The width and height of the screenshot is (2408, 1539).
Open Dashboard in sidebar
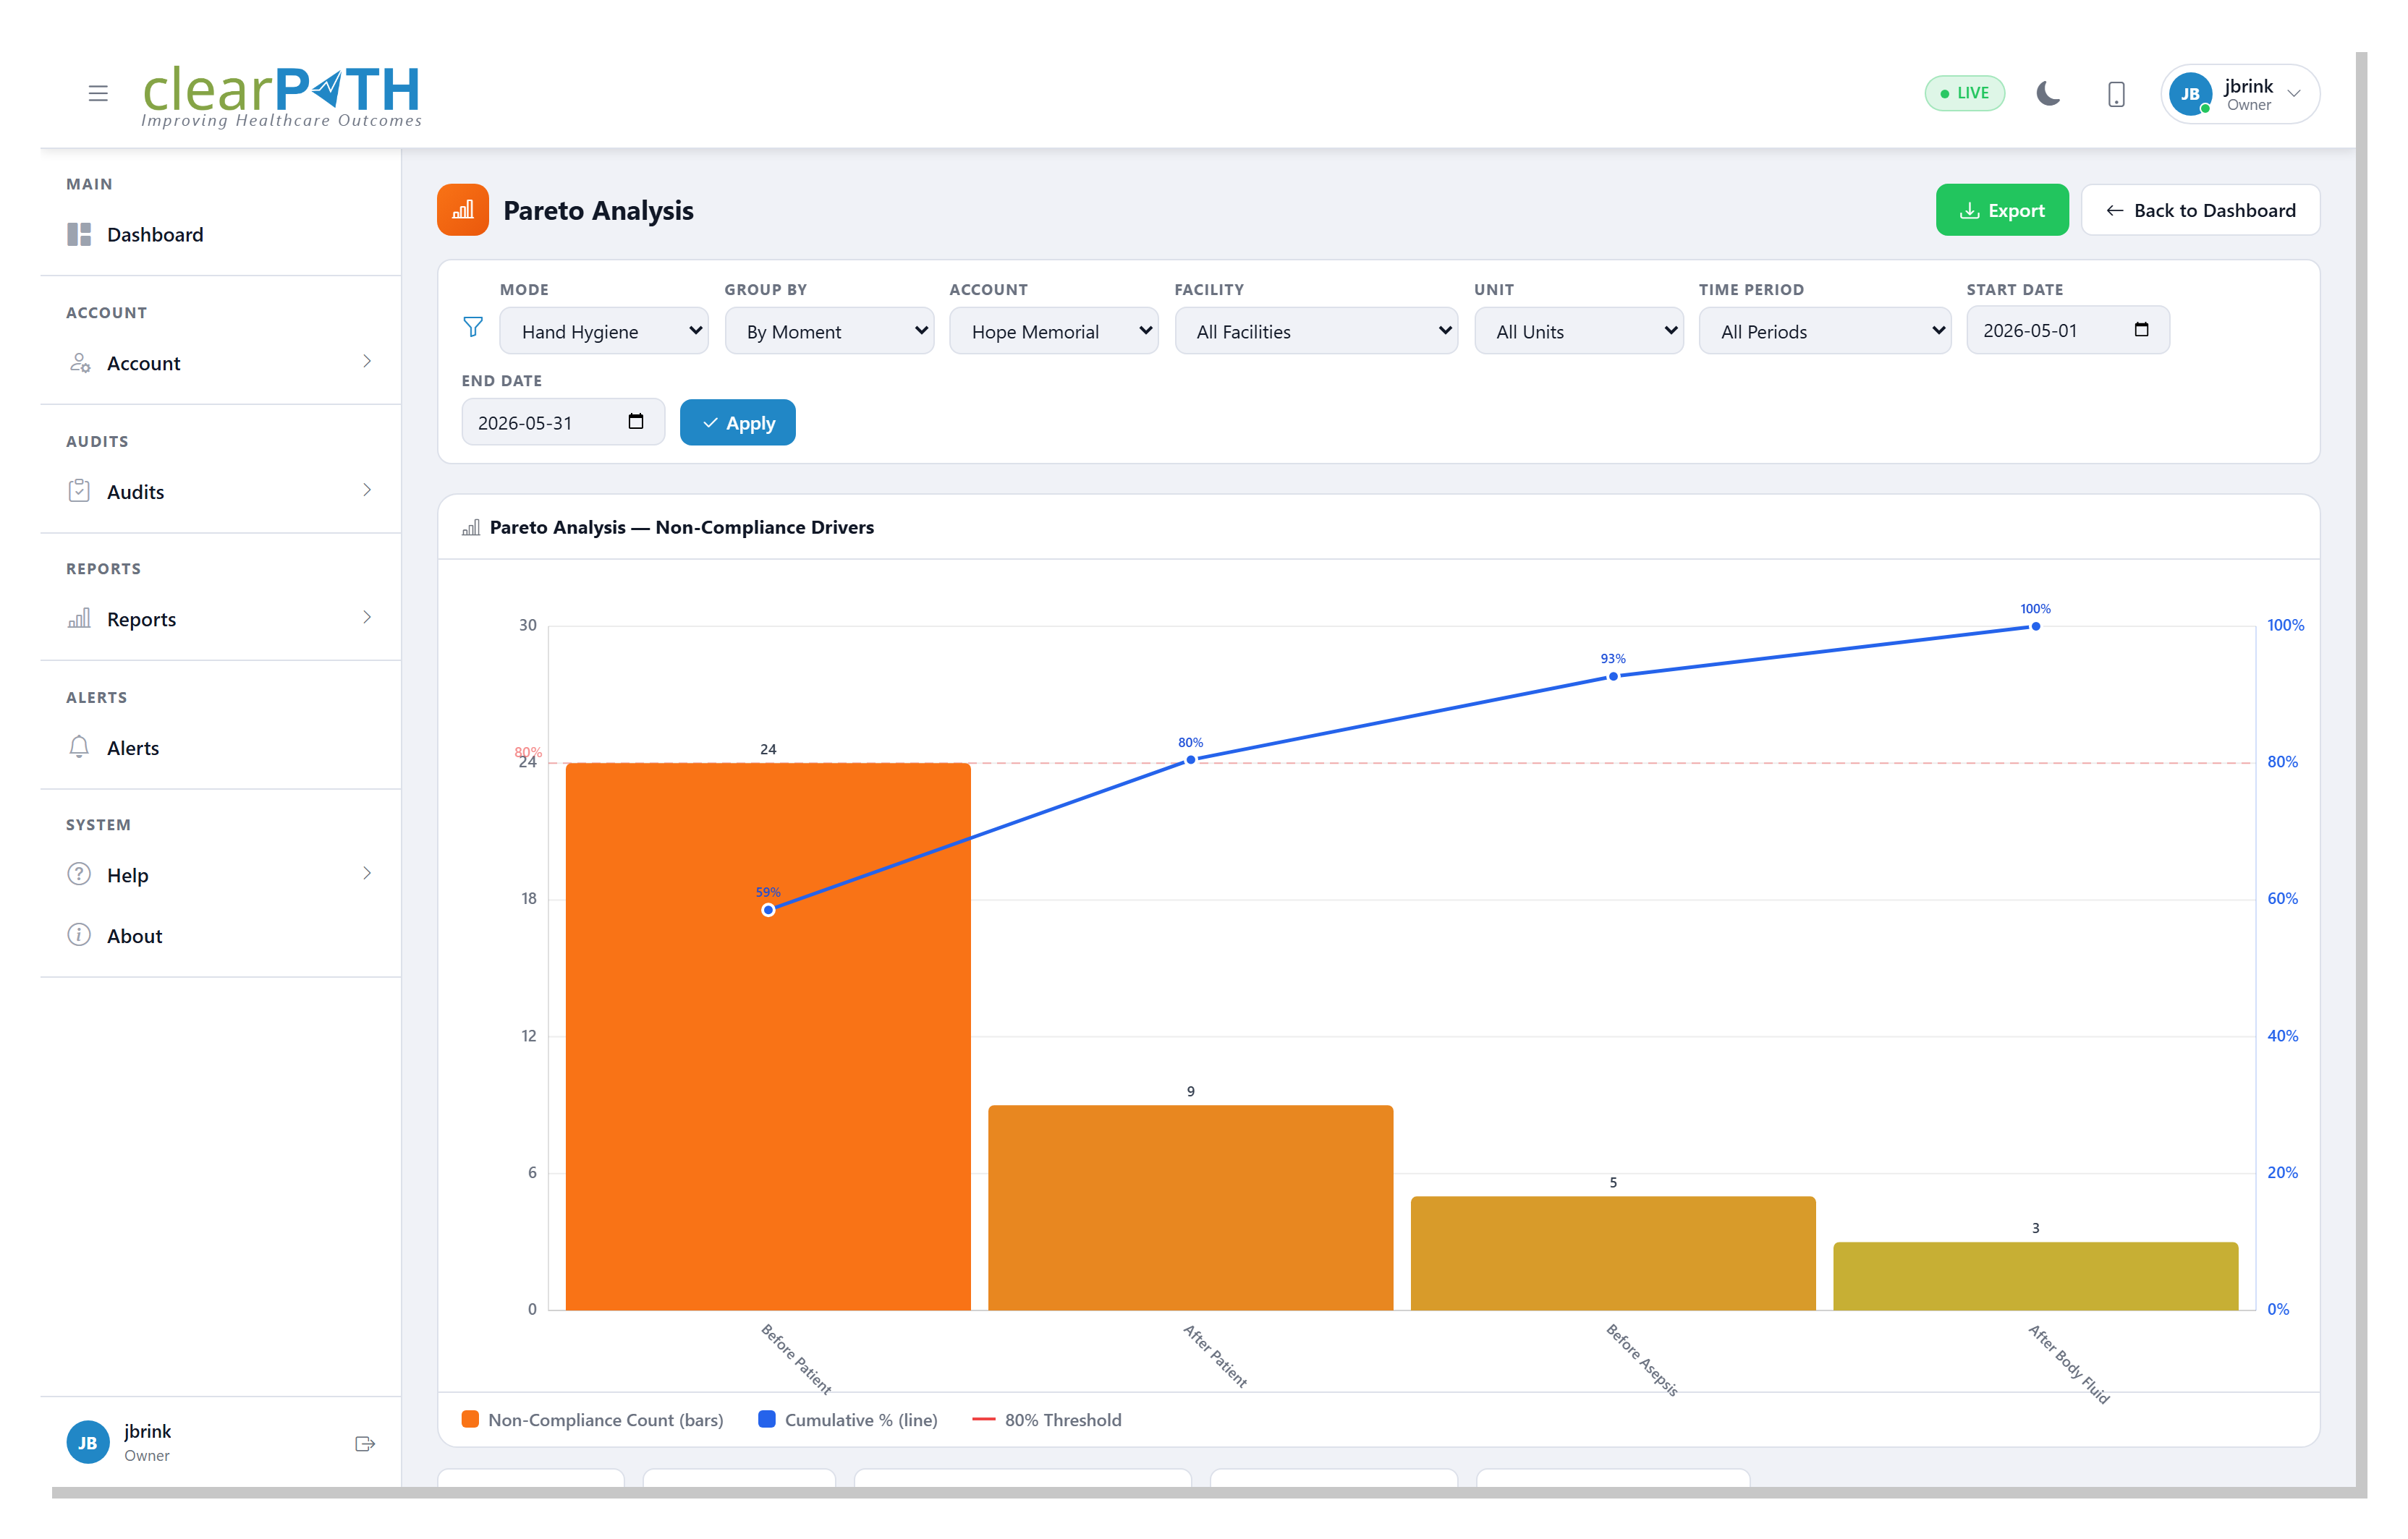(x=220, y=235)
